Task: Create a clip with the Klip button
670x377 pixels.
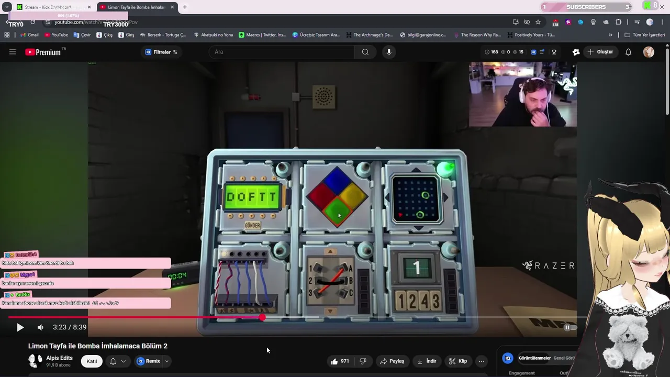Action: [458, 361]
